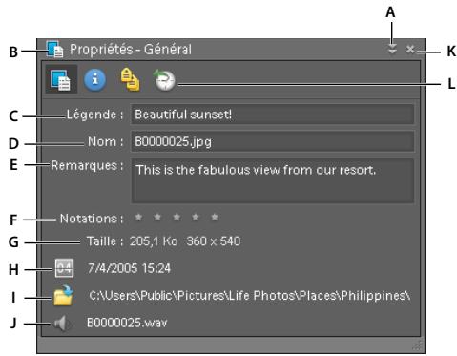
Task: Open the Metadata info tab icon
Action: click(x=94, y=79)
